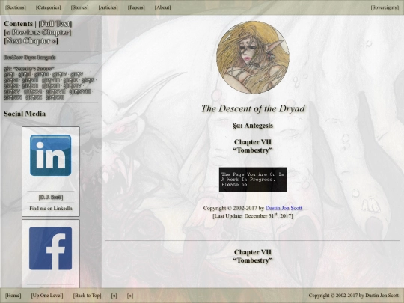Screen dimensions: 404x303
Task: Open the [D. J. Scott] LinkedIn profile link
Action: point(51,197)
